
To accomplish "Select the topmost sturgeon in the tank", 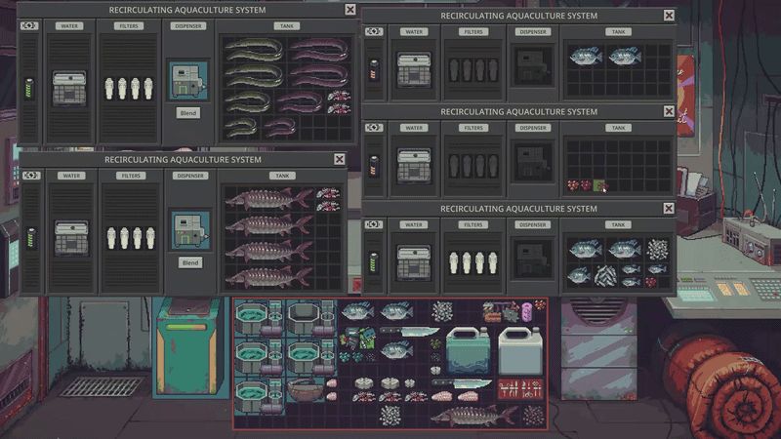I will tap(269, 200).
